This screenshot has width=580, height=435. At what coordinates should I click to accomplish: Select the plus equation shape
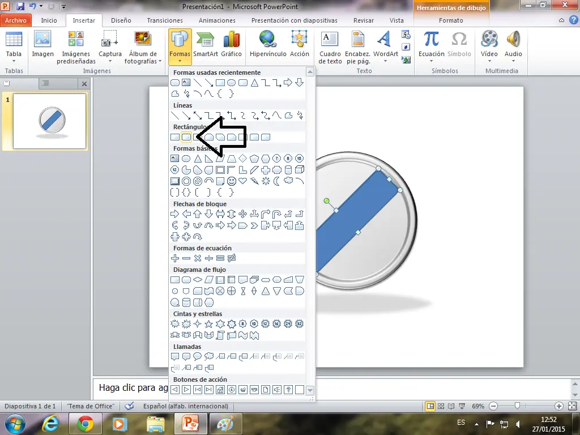pyautogui.click(x=175, y=258)
